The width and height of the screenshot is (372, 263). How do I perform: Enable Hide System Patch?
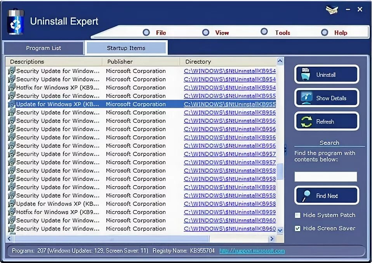click(298, 215)
